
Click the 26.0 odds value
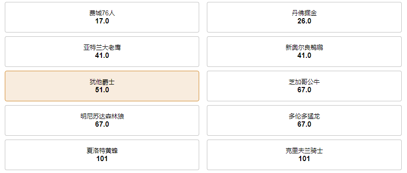click(304, 21)
